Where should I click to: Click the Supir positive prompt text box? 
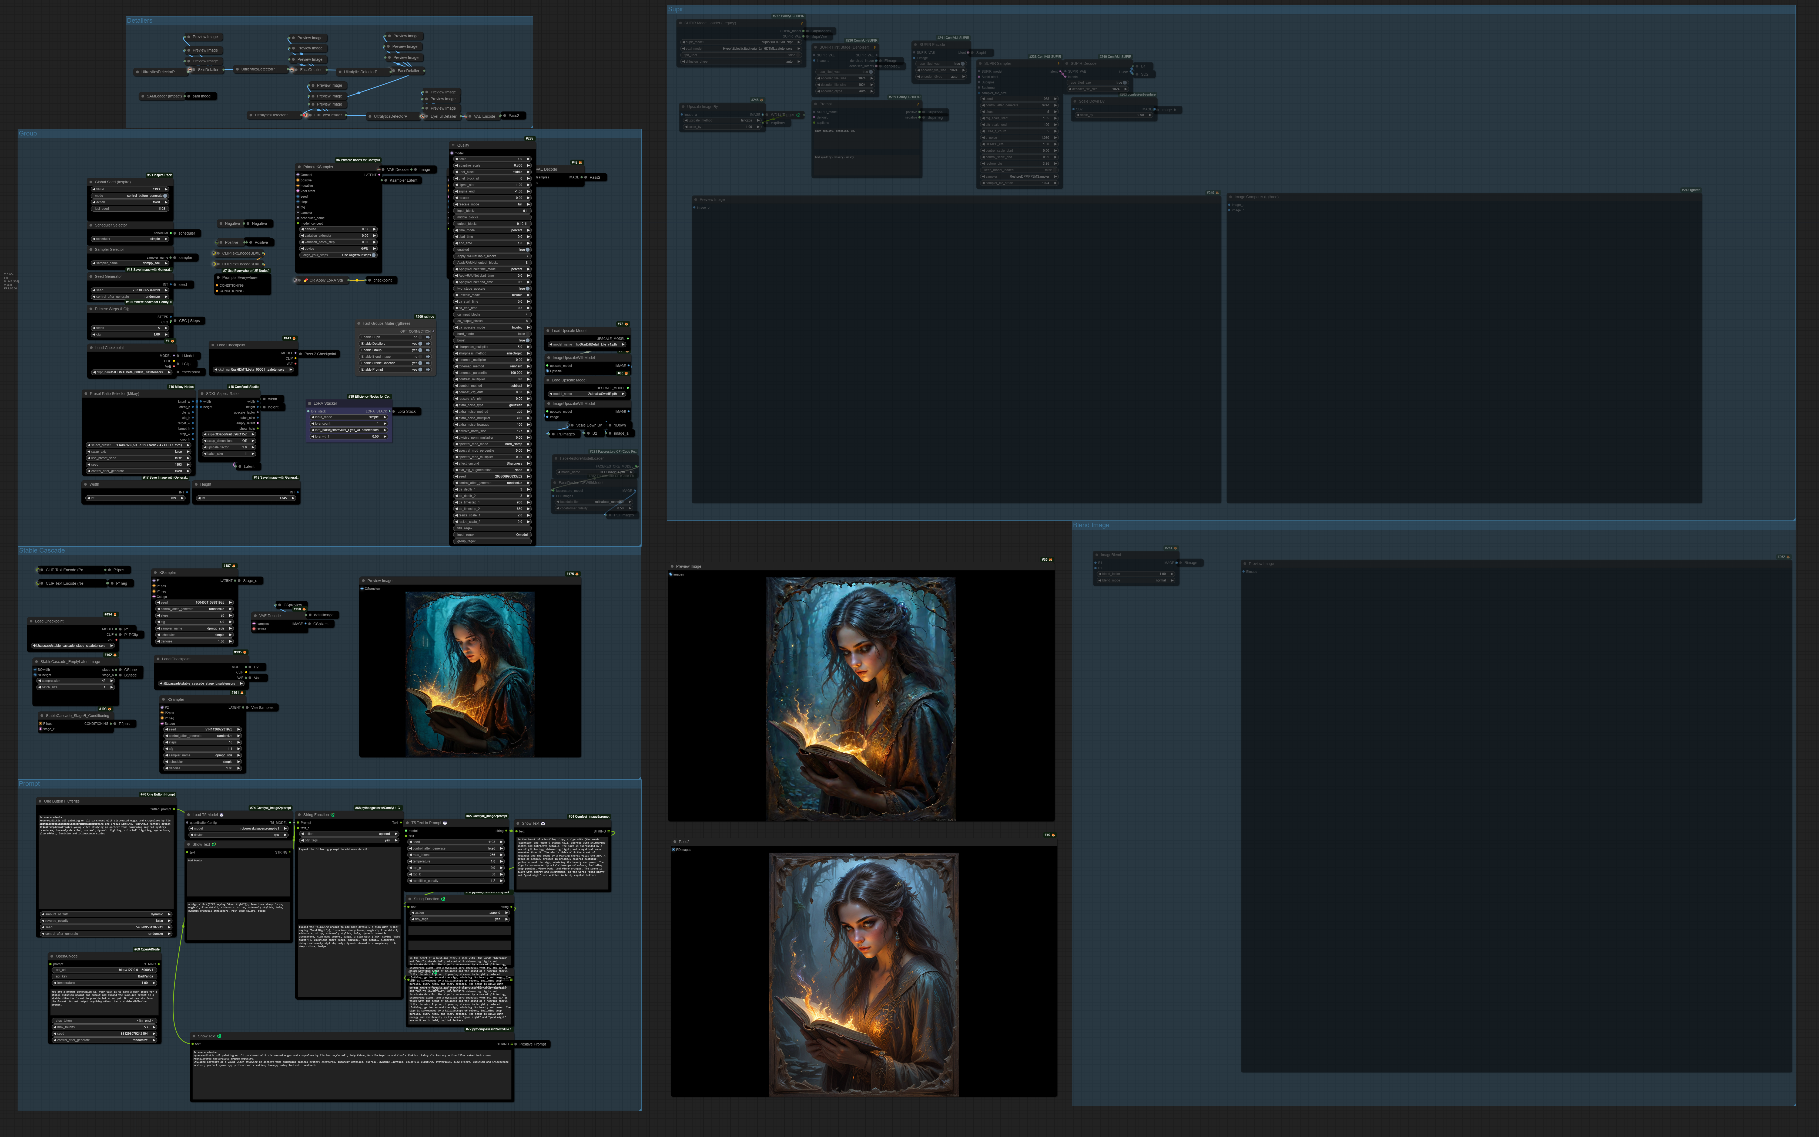click(x=867, y=138)
